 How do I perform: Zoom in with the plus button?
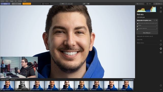(x=72, y=4)
